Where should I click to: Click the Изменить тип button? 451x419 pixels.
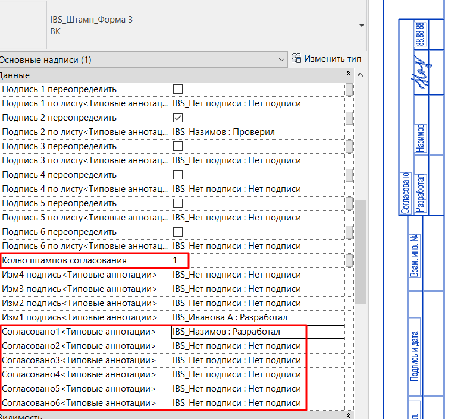click(326, 59)
